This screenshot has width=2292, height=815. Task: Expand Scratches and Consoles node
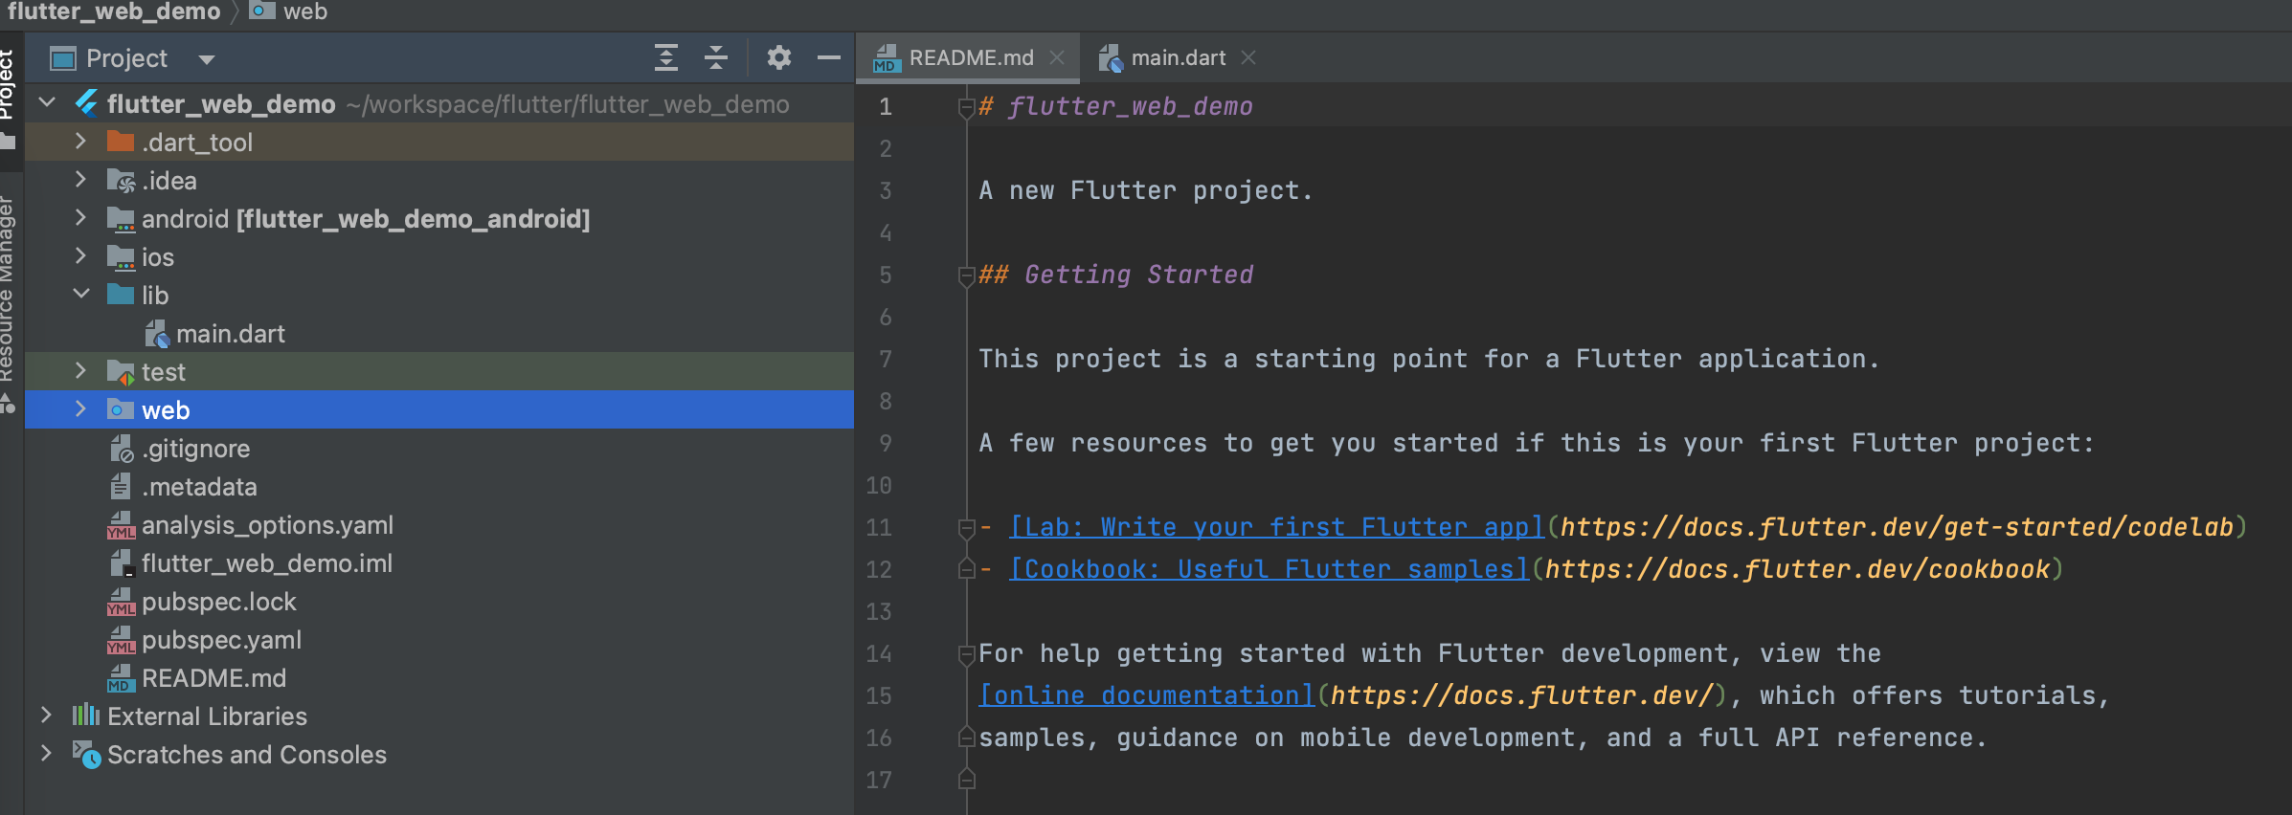(x=46, y=754)
